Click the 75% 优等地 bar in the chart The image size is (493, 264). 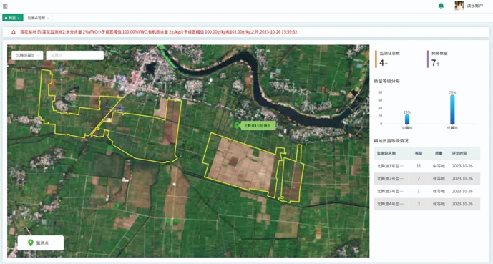[452, 109]
